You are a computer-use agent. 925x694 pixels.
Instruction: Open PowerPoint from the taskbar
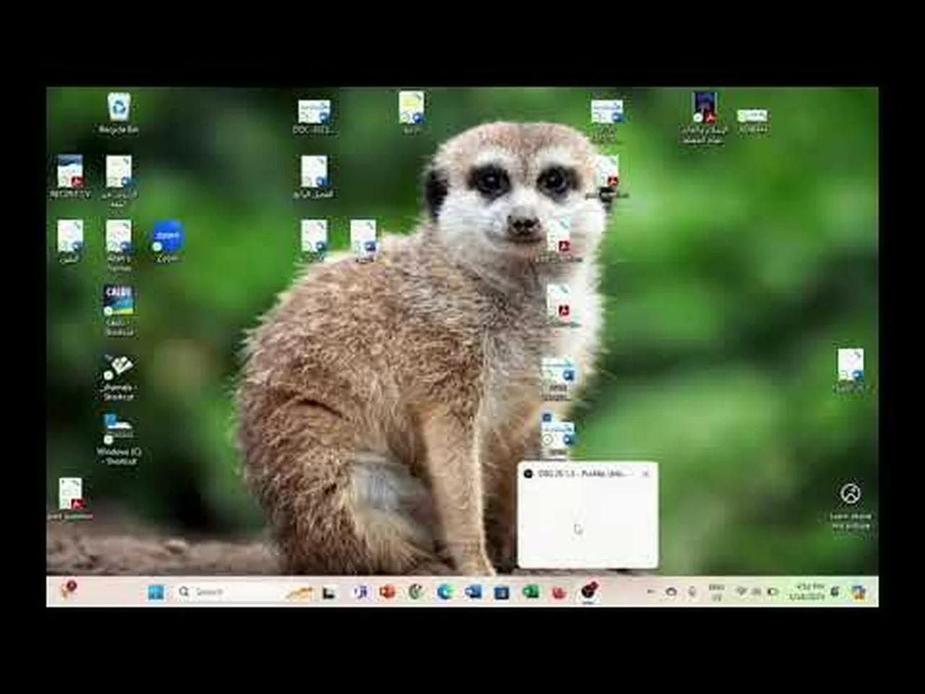pos(387,592)
